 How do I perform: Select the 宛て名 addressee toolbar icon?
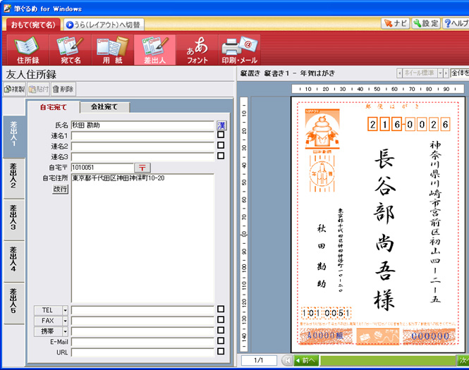point(71,49)
